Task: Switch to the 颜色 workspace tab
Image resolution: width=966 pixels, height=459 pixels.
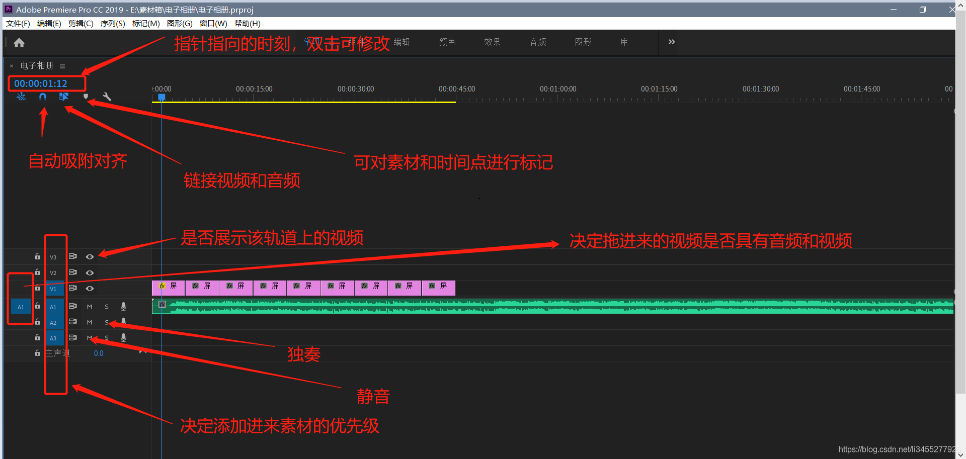Action: [447, 42]
